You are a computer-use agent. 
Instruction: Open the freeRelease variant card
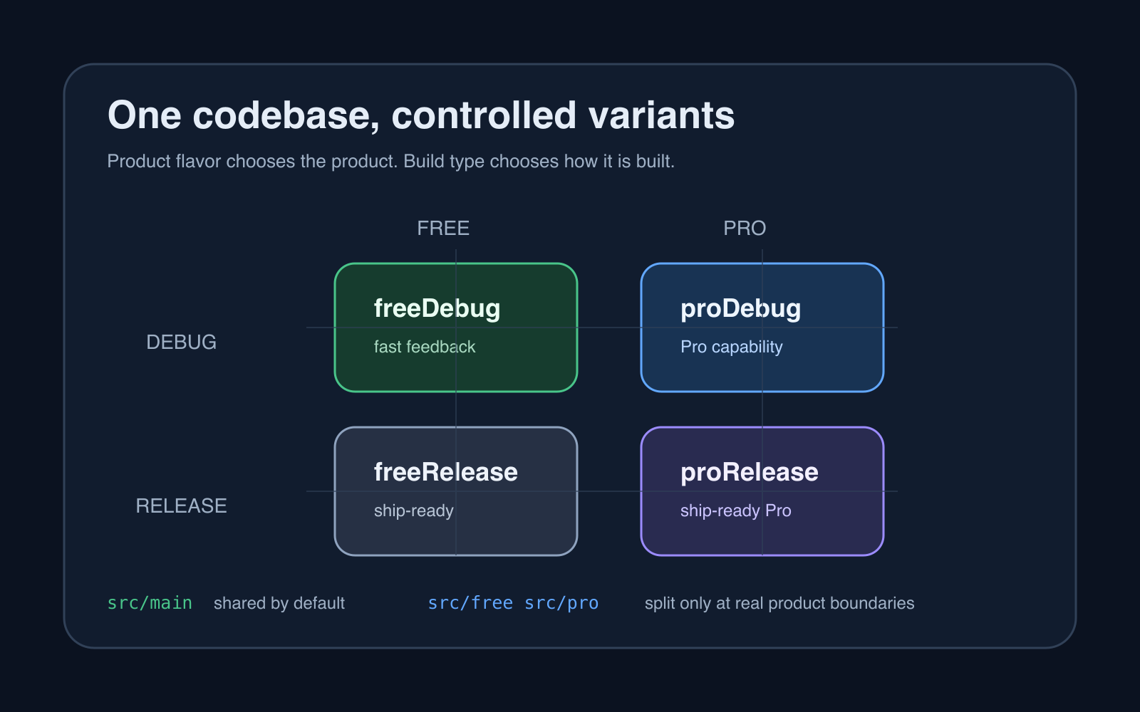point(456,491)
